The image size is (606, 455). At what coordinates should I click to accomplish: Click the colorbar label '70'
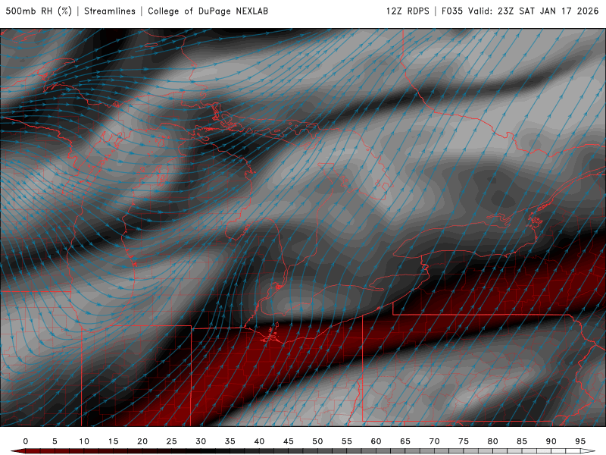point(434,441)
